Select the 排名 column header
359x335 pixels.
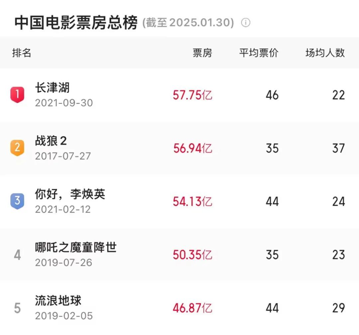click(21, 53)
